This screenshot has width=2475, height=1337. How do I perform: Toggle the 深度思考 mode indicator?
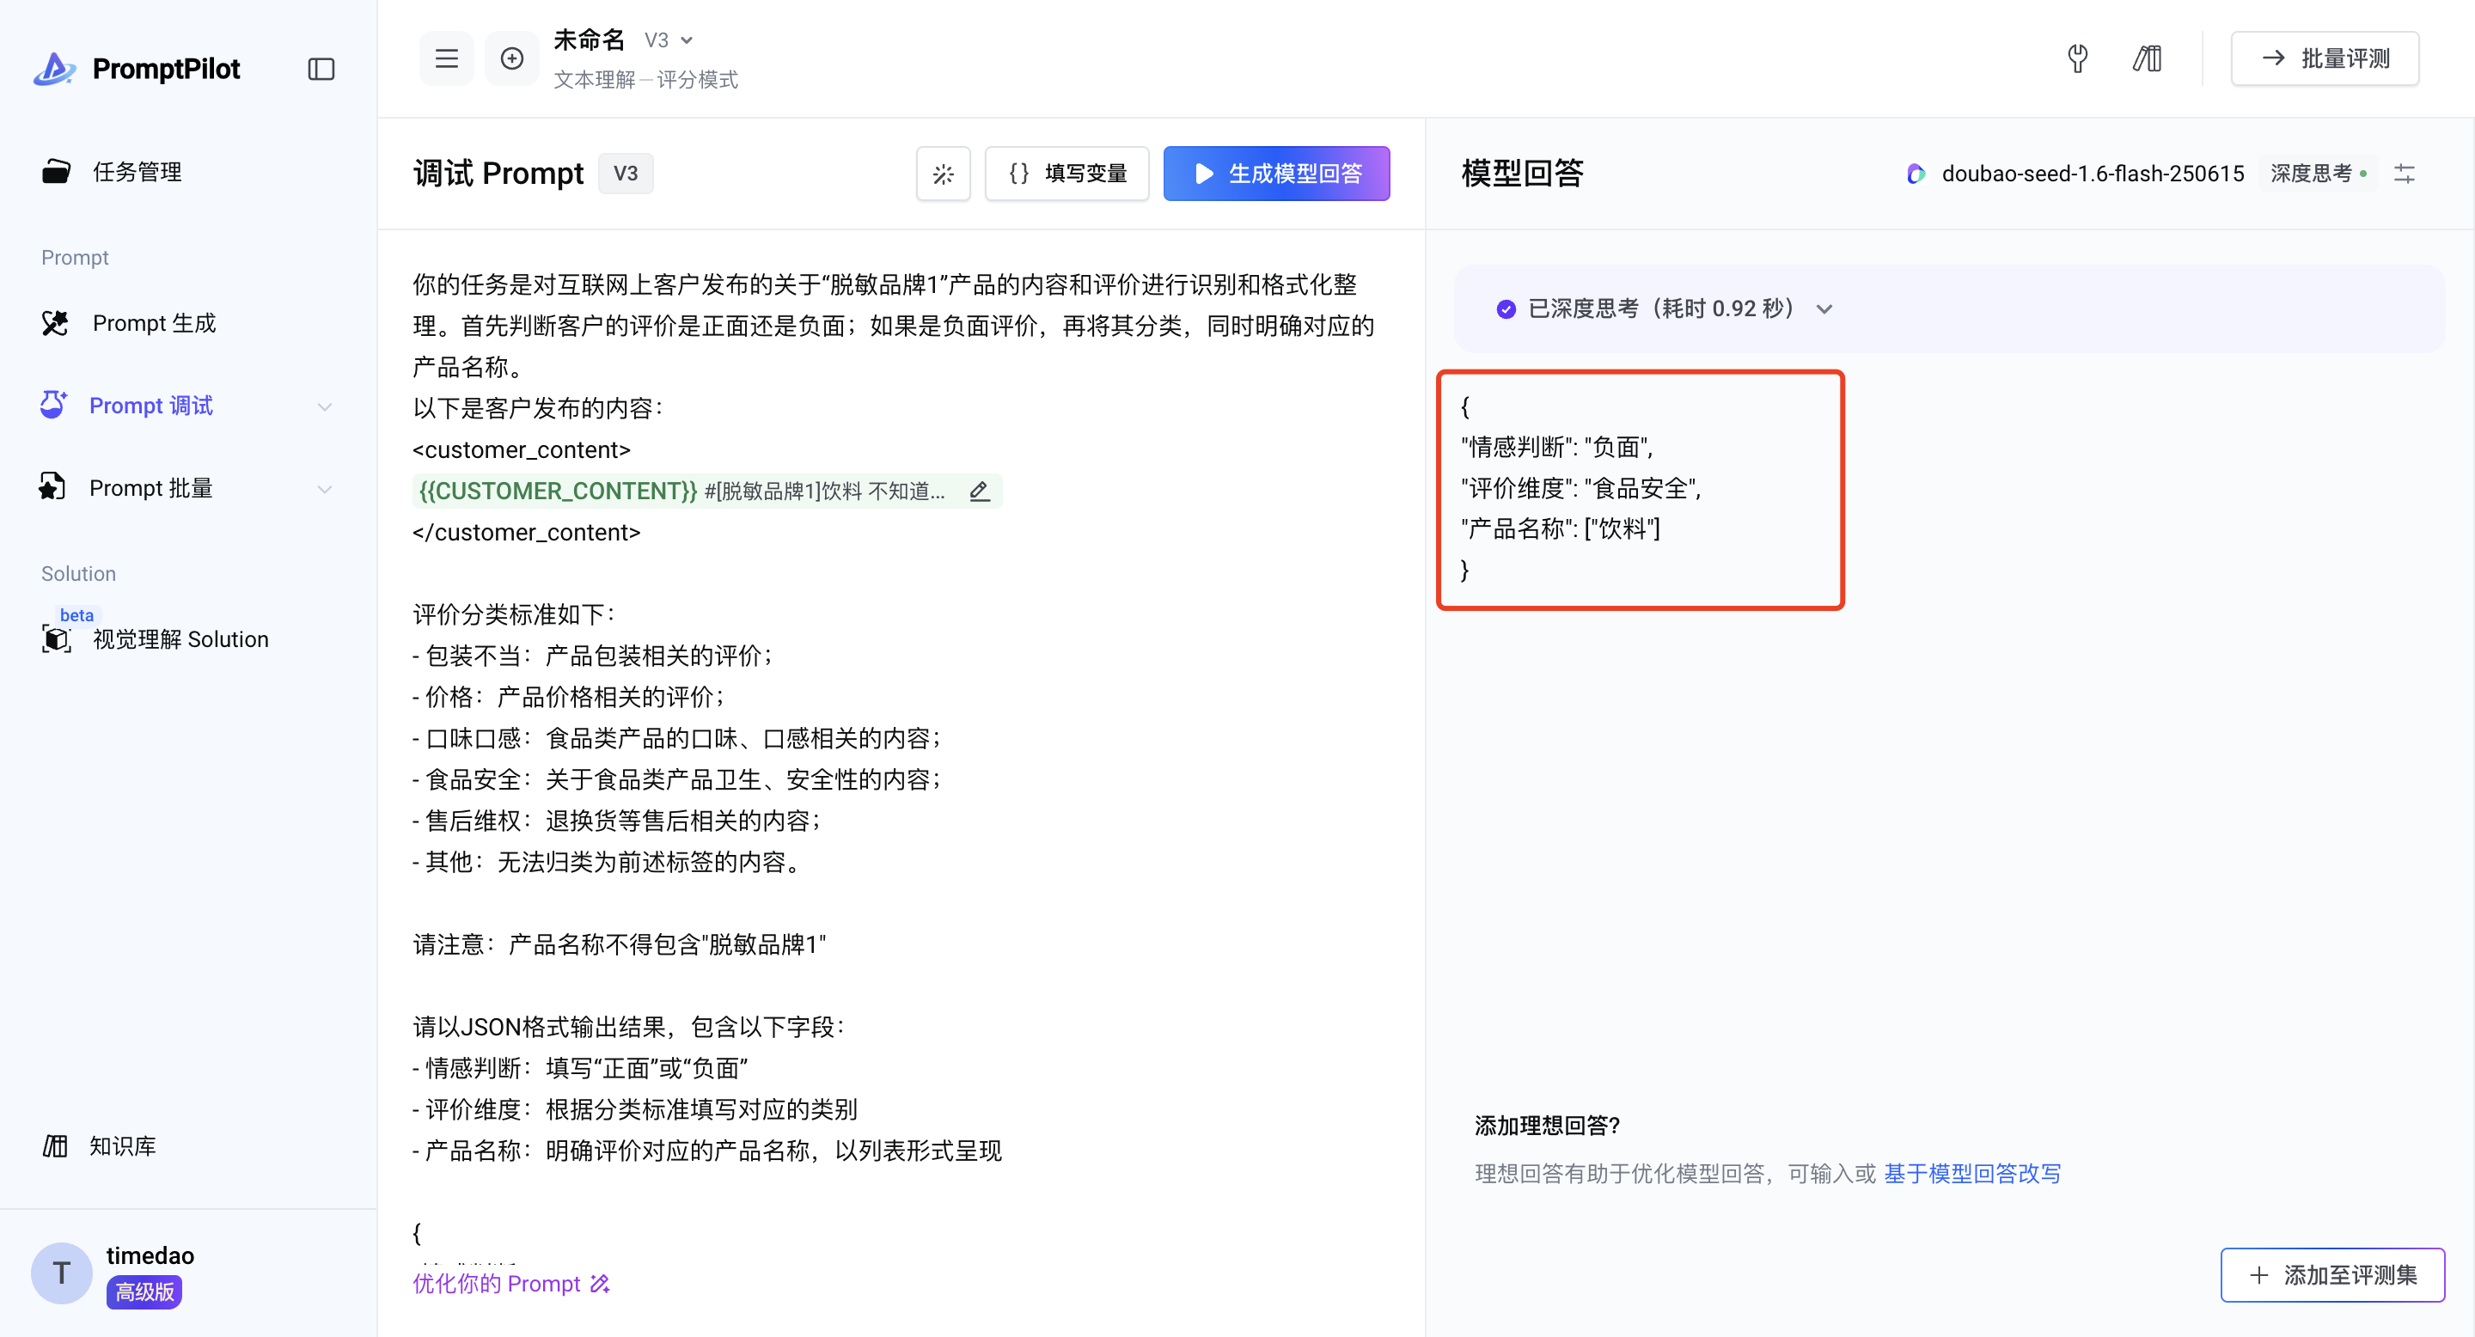point(2317,174)
